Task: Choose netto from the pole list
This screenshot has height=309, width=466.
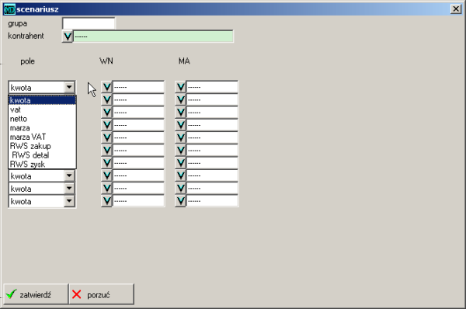Action: pyautogui.click(x=42, y=119)
